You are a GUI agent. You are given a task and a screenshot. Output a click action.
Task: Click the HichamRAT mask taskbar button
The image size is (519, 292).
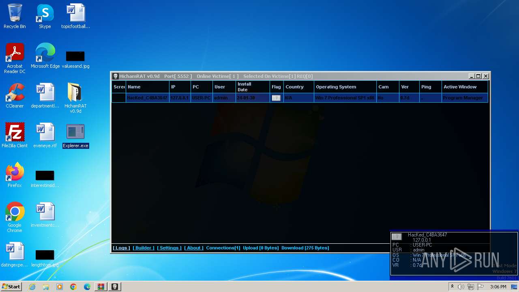click(x=114, y=287)
